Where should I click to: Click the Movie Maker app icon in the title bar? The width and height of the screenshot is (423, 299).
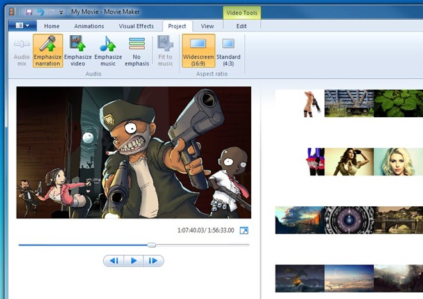(12, 12)
